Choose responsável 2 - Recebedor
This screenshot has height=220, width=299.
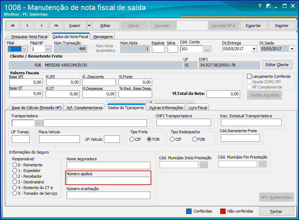coord(15,176)
